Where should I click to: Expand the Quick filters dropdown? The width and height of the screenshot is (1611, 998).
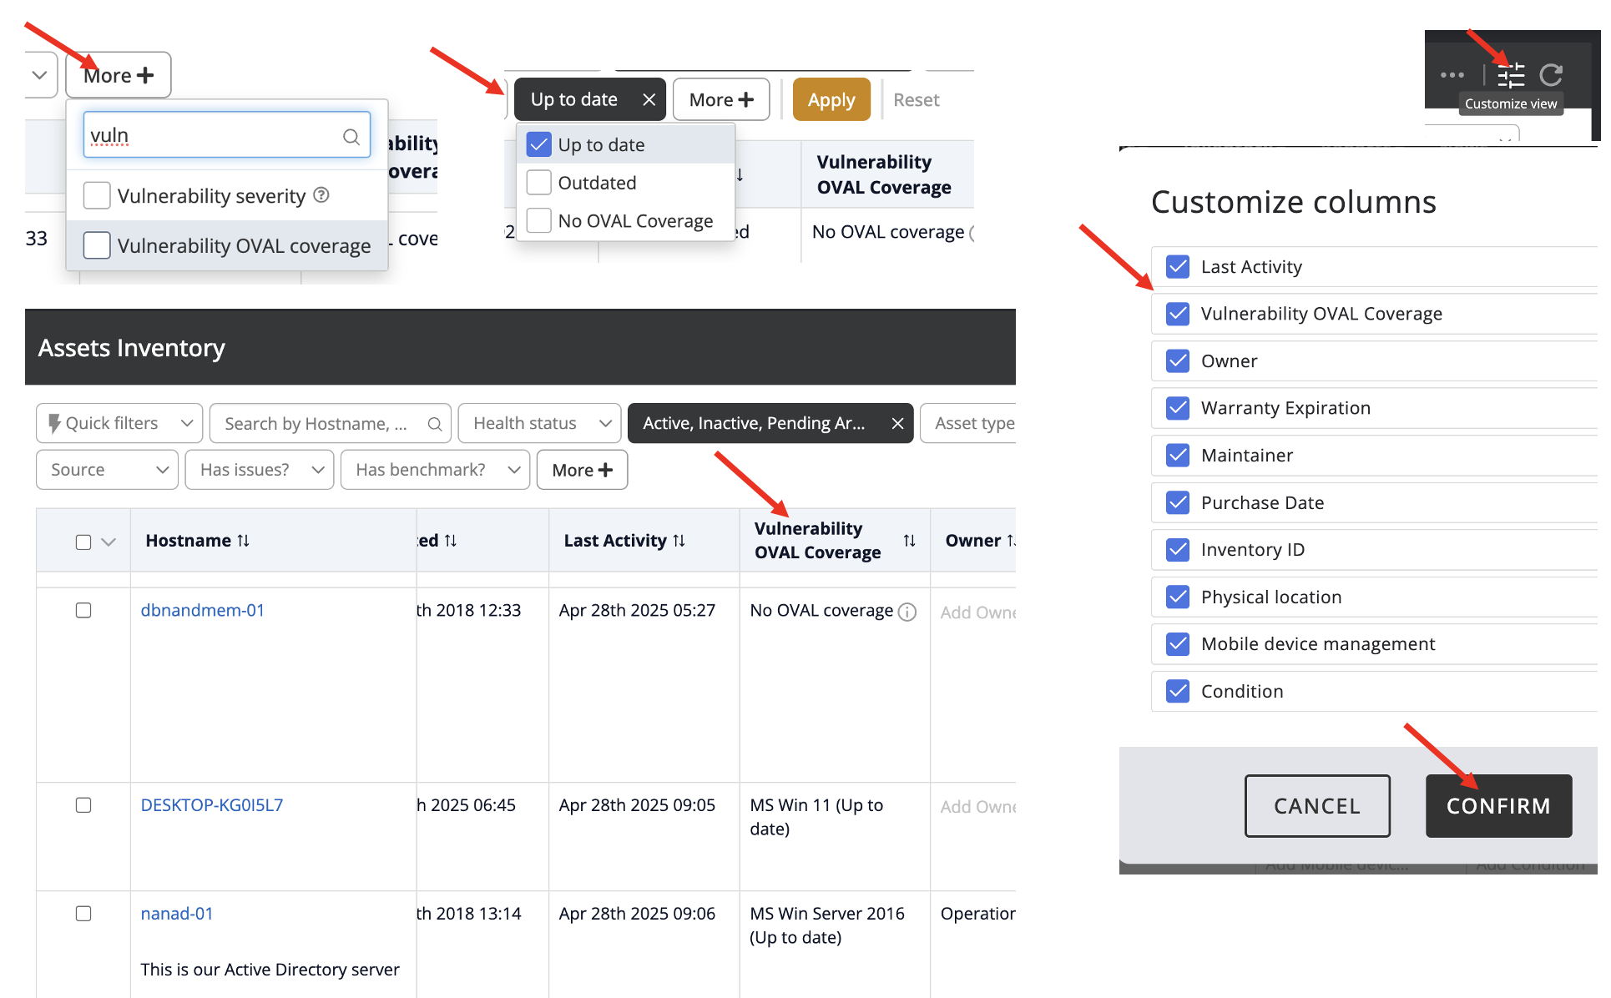point(119,424)
